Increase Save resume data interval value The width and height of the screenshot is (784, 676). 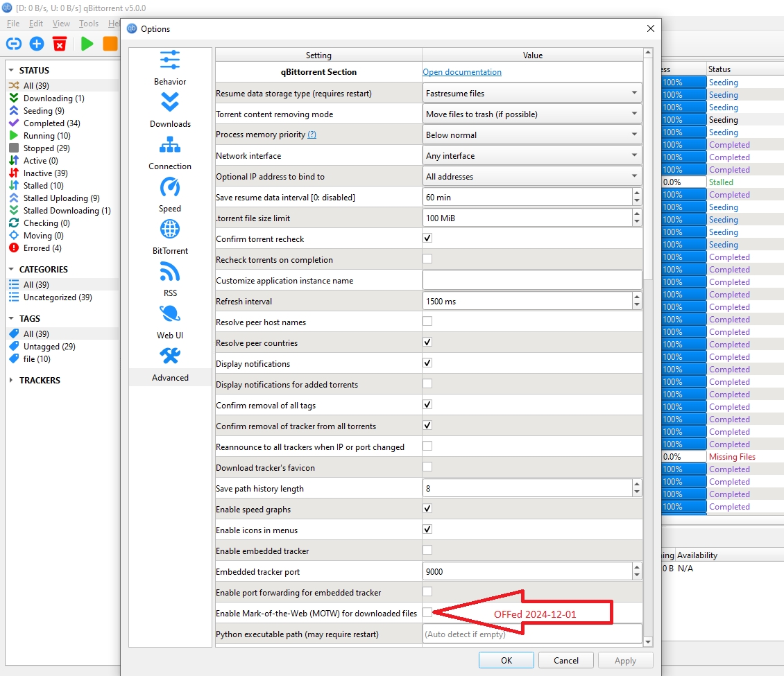tap(637, 193)
